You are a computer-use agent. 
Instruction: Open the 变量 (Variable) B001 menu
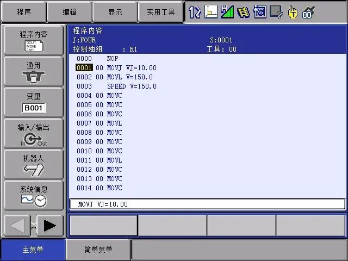[34, 103]
